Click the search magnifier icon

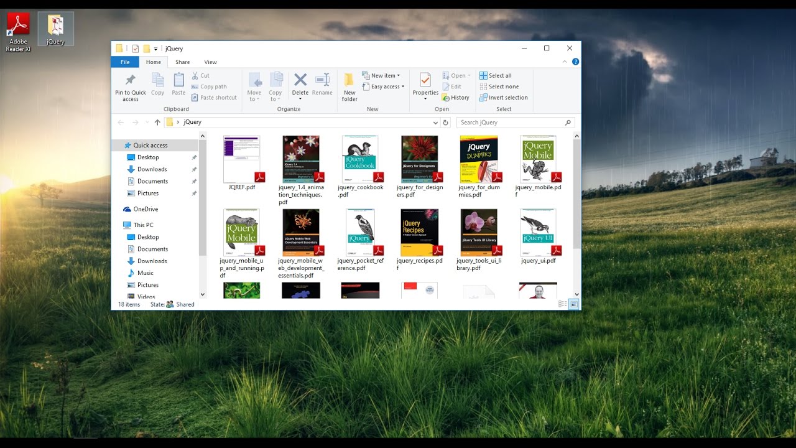coord(568,123)
